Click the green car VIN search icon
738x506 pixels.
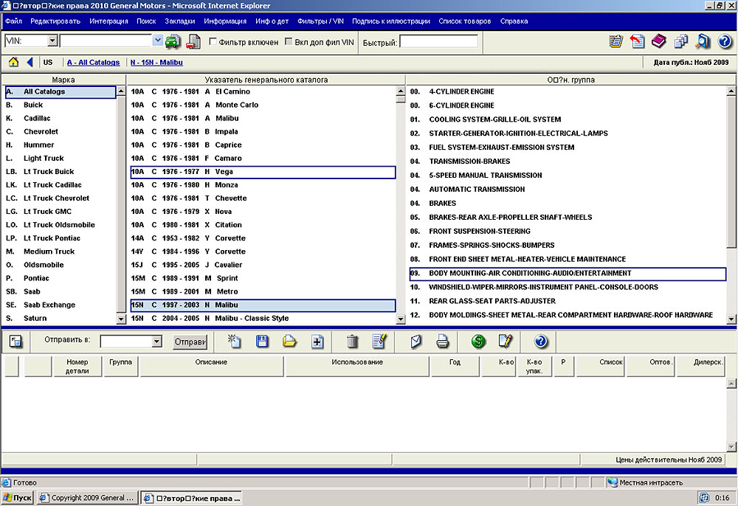[173, 41]
